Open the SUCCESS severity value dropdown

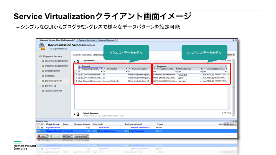pos(201,82)
